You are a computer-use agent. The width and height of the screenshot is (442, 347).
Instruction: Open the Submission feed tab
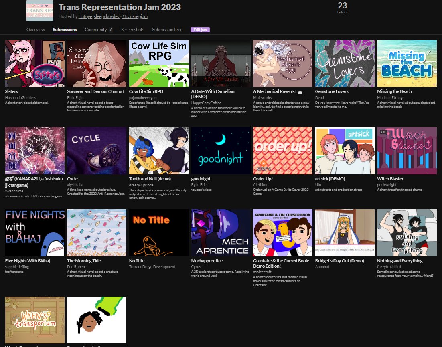(167, 30)
